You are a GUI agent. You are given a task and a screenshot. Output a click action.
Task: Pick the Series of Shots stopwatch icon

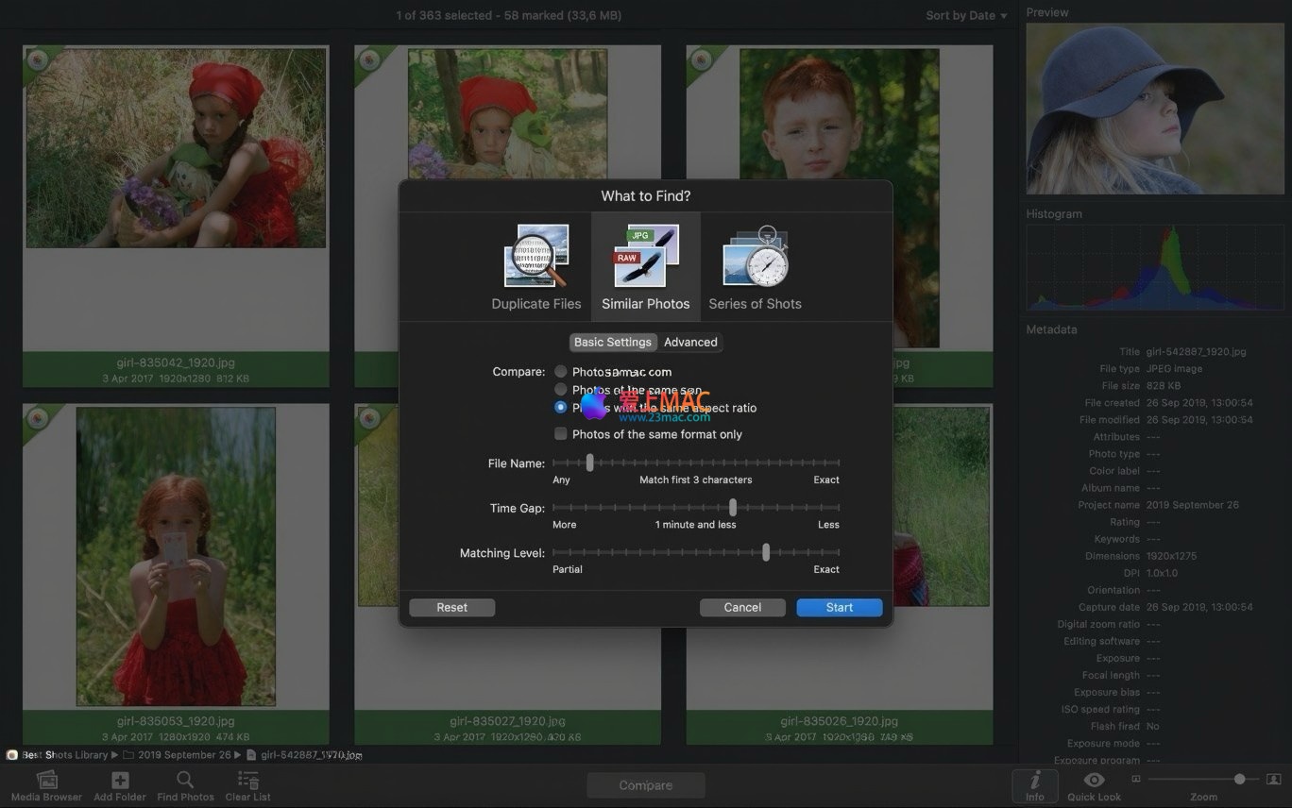(x=756, y=256)
